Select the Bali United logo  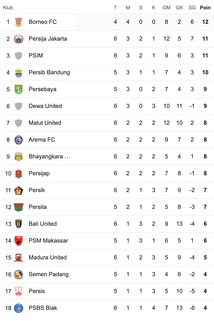pos(19,224)
